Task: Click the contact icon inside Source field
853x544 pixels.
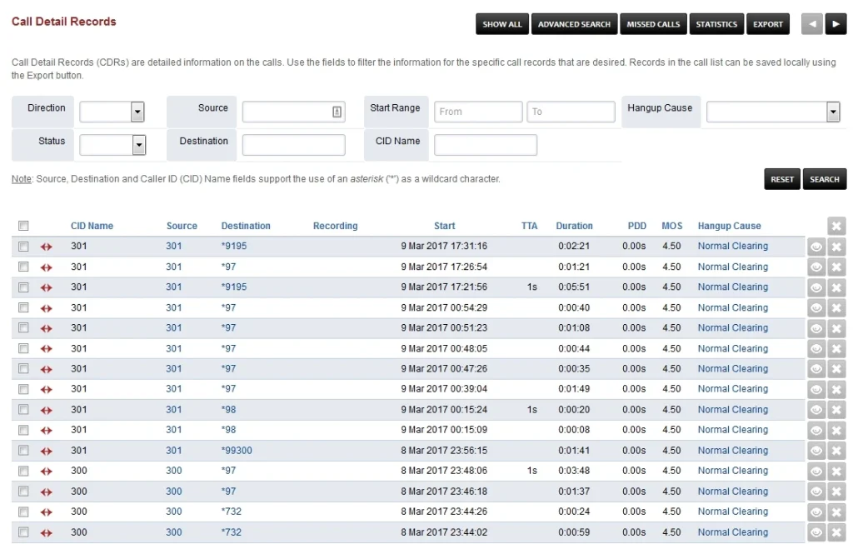Action: pos(337,112)
